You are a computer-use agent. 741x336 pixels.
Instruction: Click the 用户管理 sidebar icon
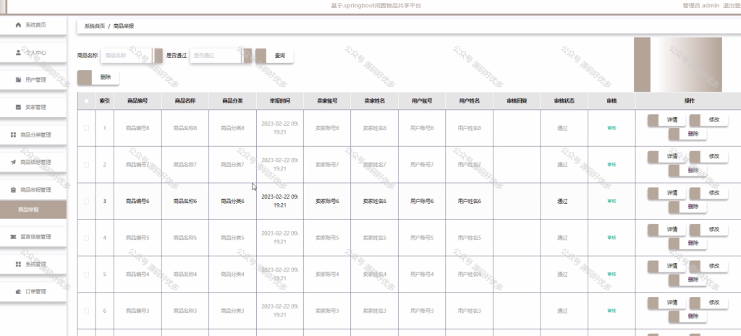click(18, 79)
